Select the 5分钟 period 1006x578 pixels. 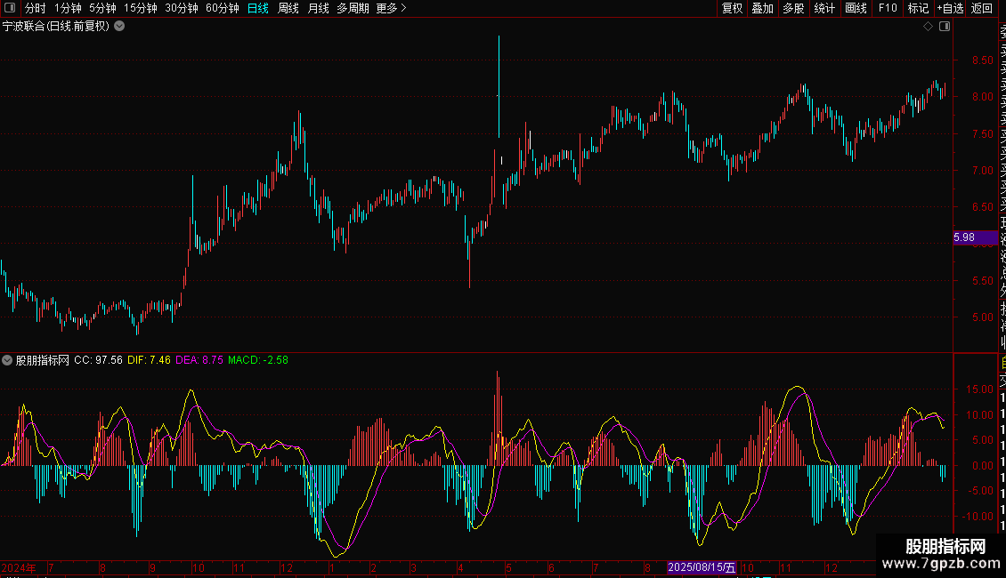(x=102, y=8)
